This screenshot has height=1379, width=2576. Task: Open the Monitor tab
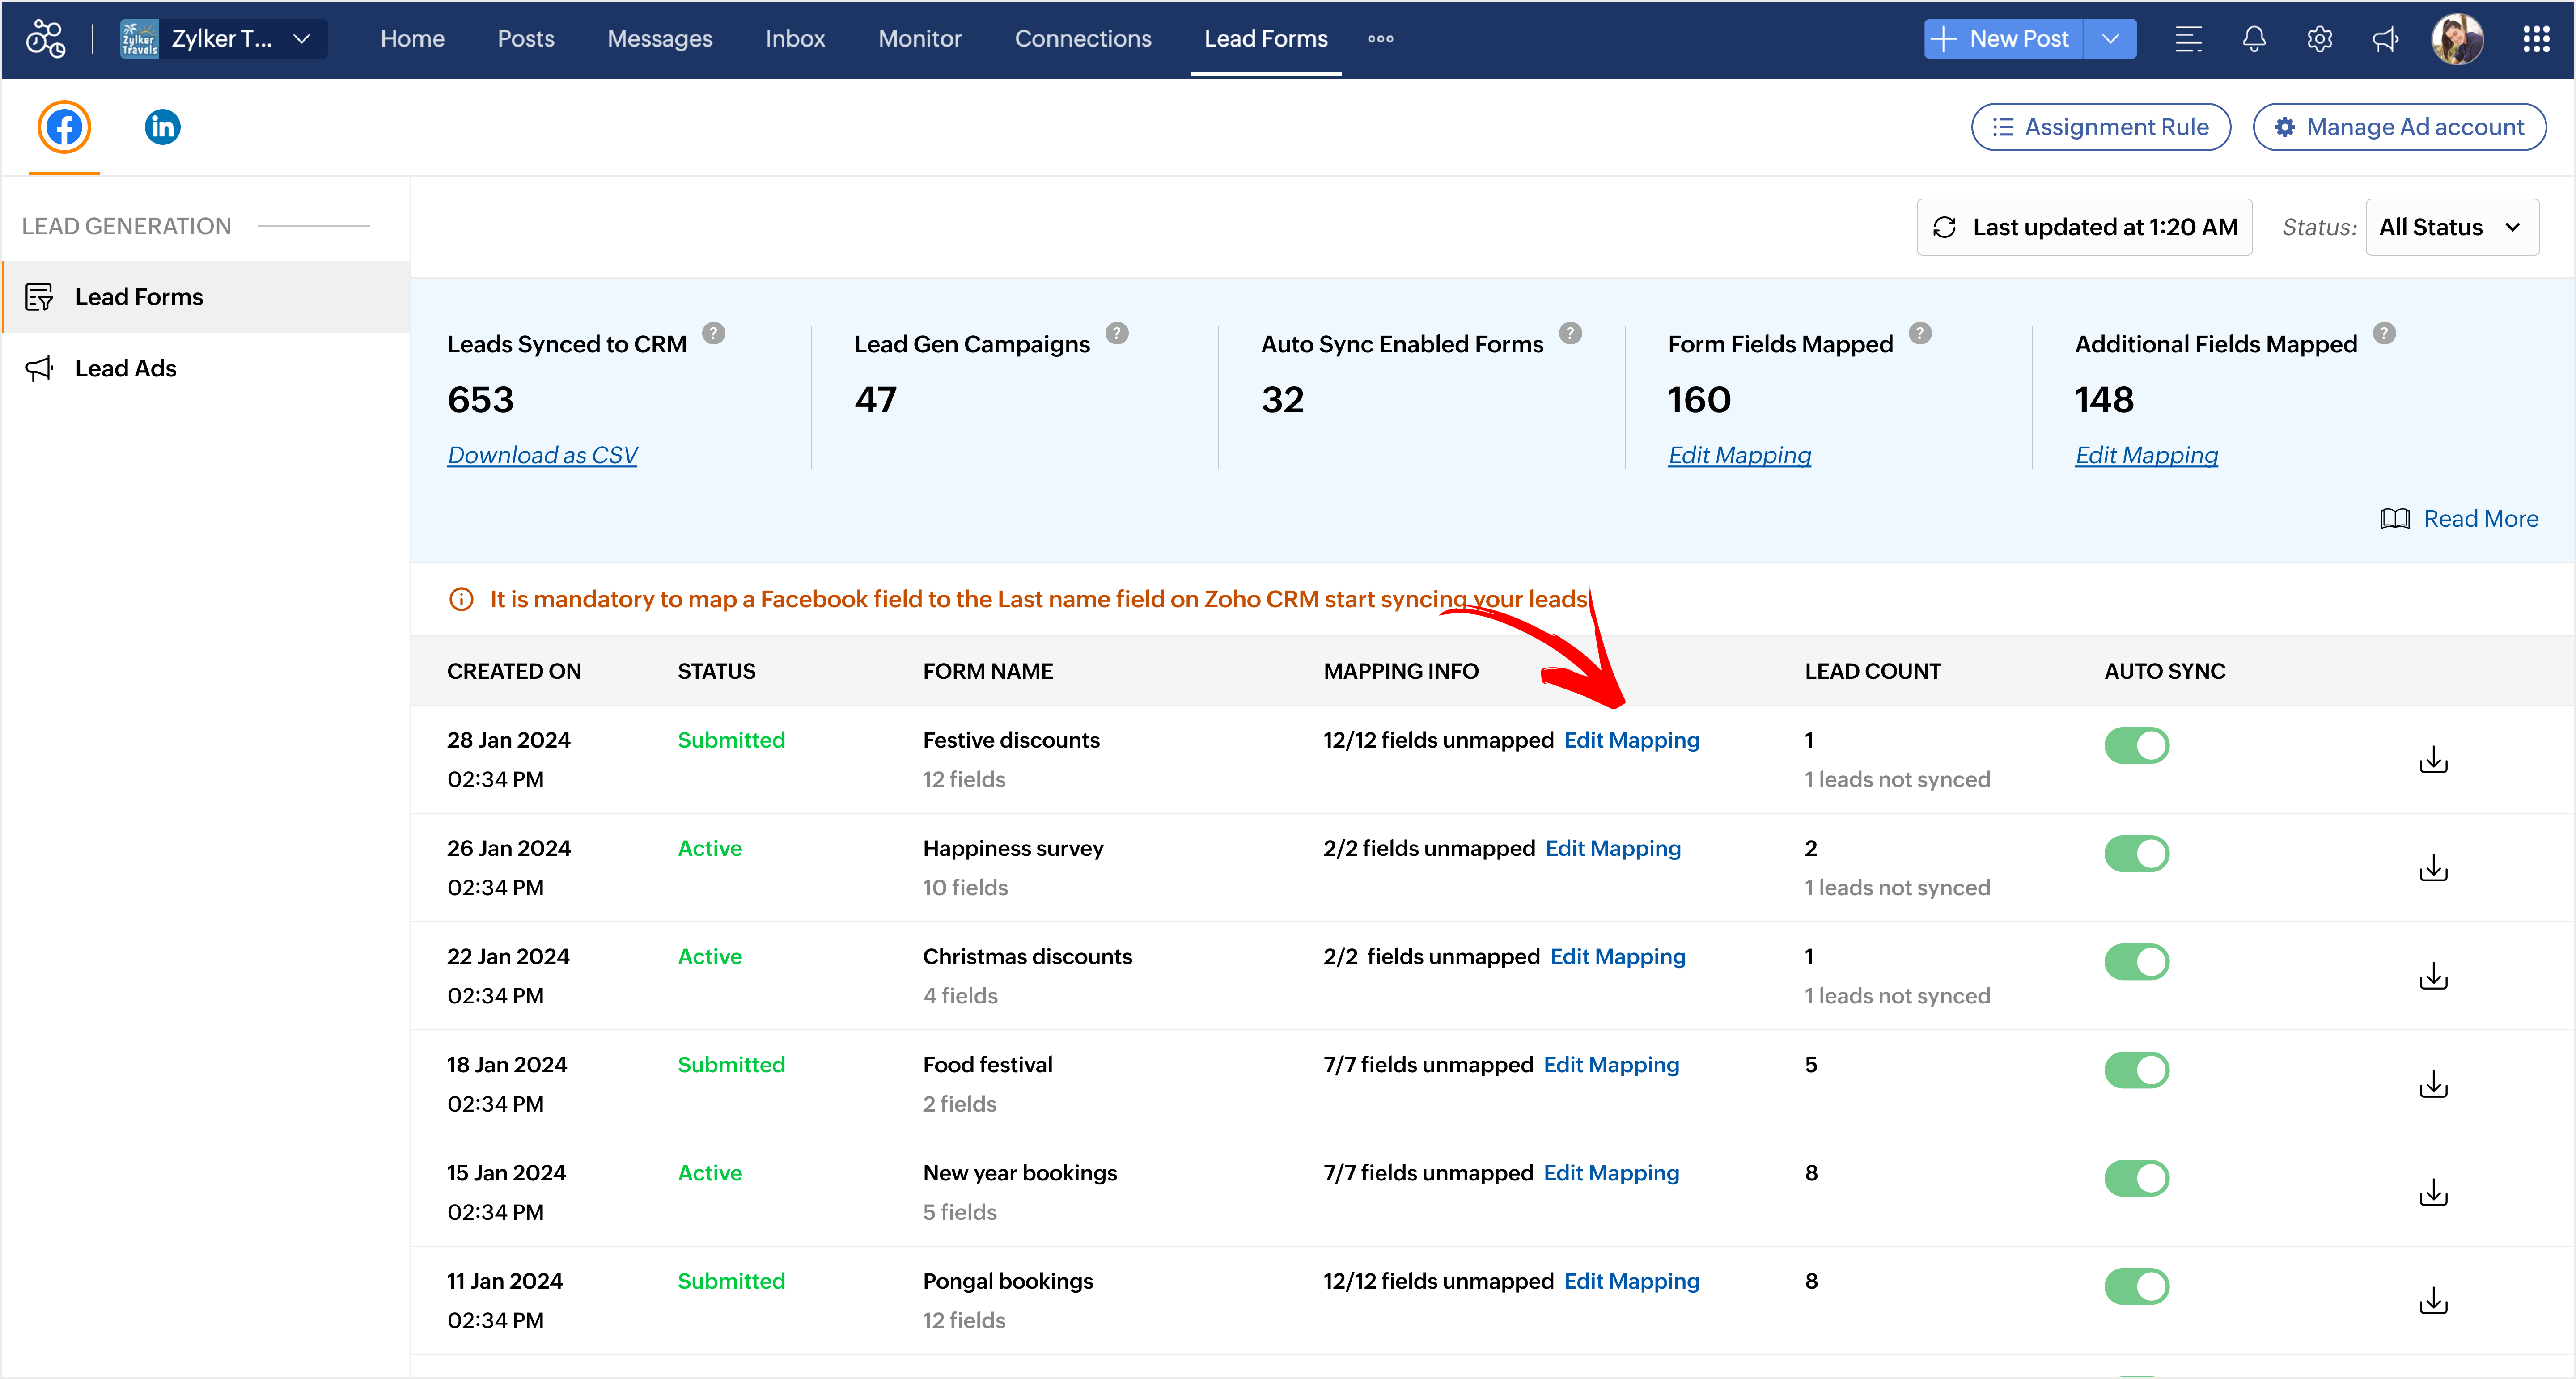click(x=920, y=39)
